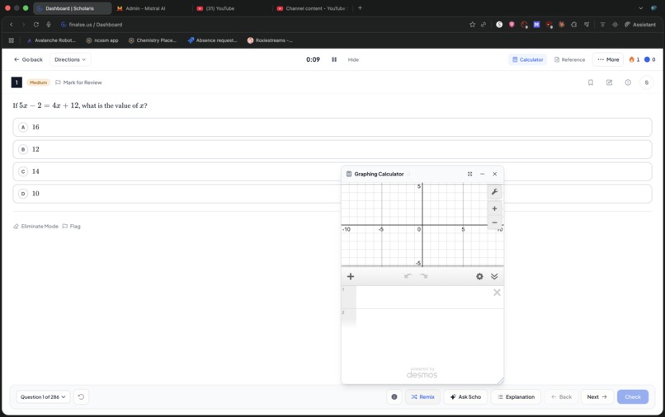Click the dark info circle in bottom bar
The image size is (665, 417).
[x=394, y=397]
